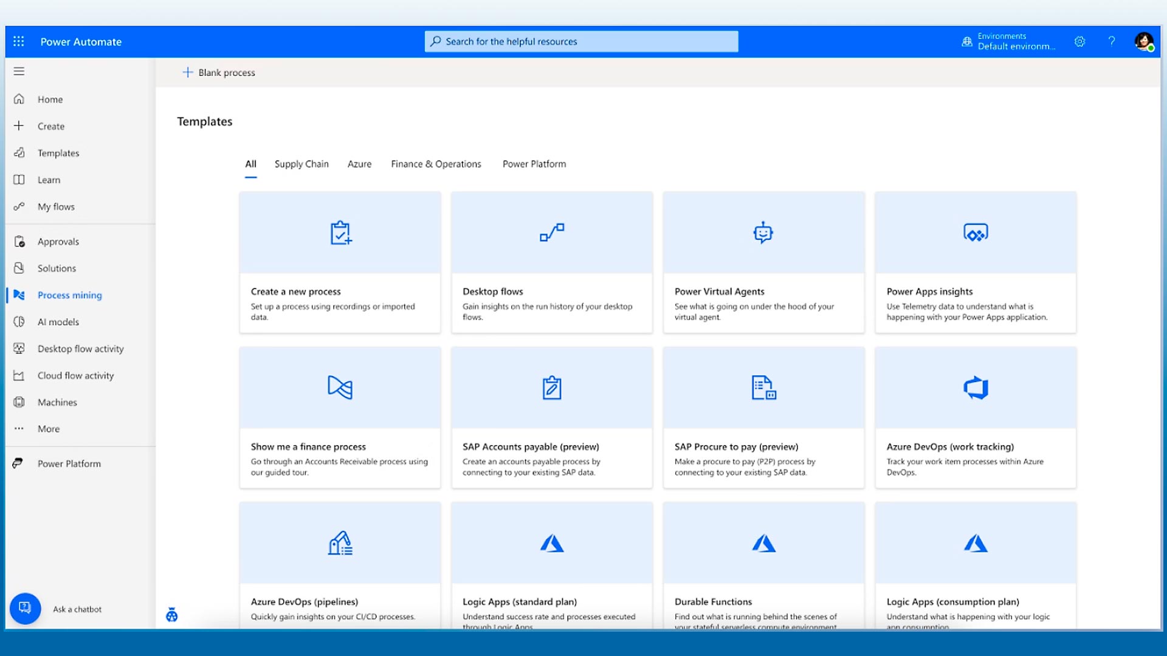The width and height of the screenshot is (1167, 656).
Task: Click the settings gear icon
Action: coord(1079,41)
